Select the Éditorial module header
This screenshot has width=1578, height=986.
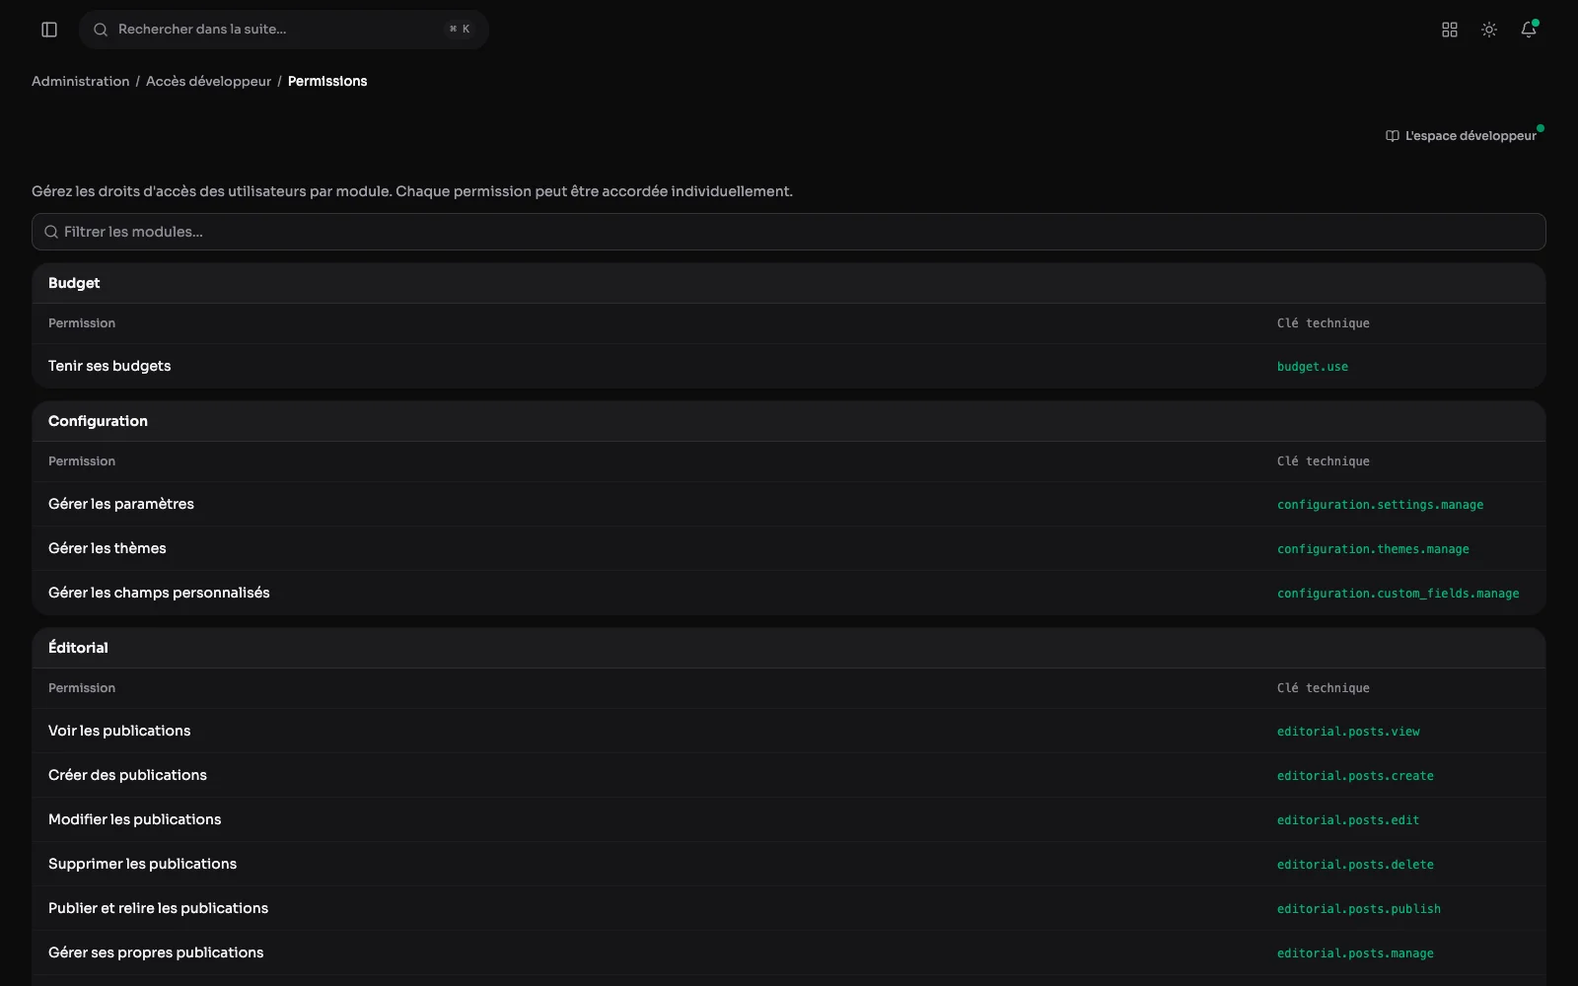789,648
